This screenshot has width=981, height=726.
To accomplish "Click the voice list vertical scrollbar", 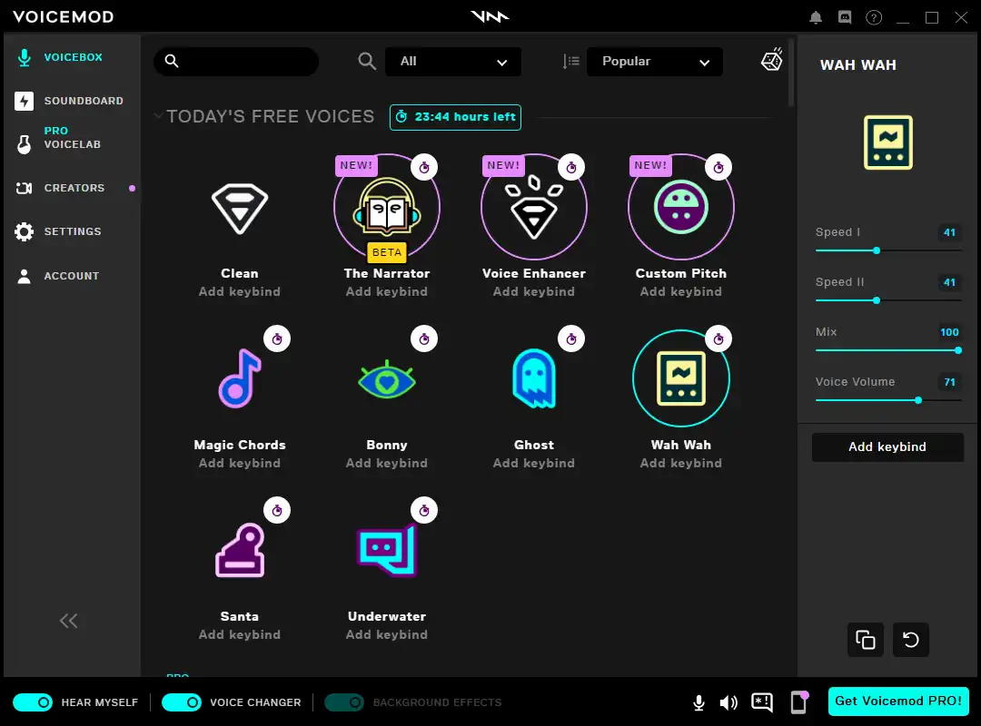I will pos(791,72).
